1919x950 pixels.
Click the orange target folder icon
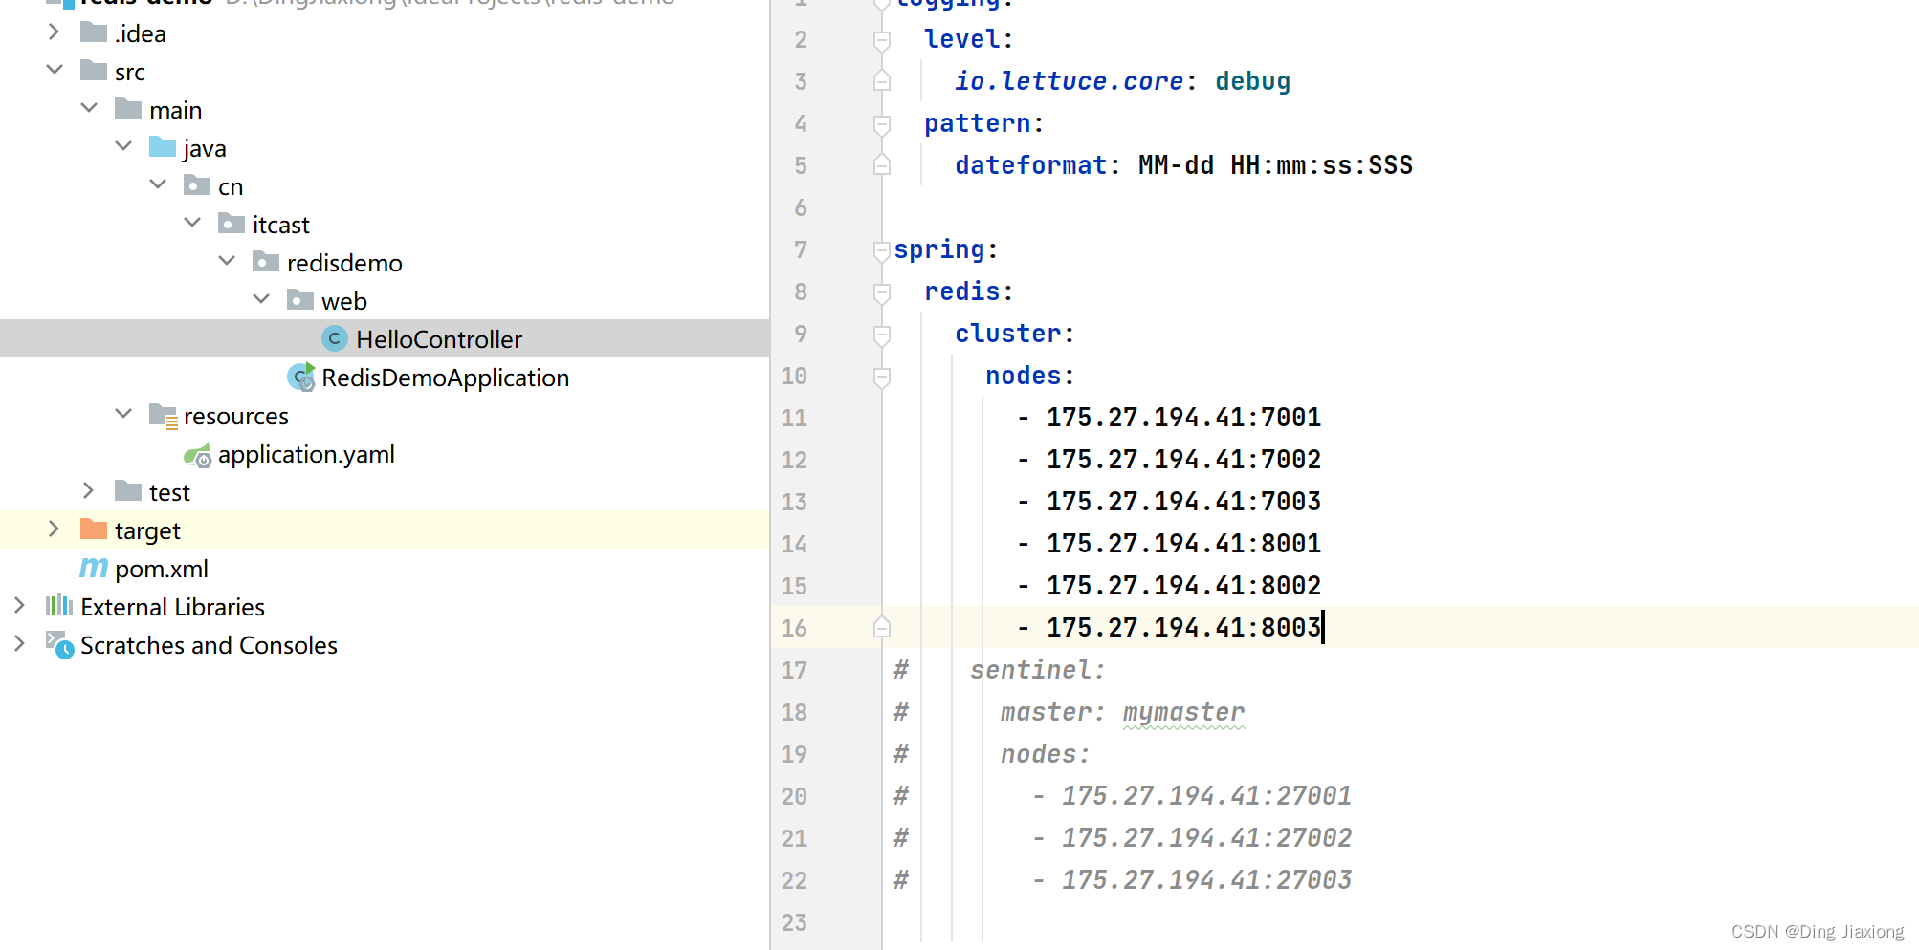click(x=94, y=529)
